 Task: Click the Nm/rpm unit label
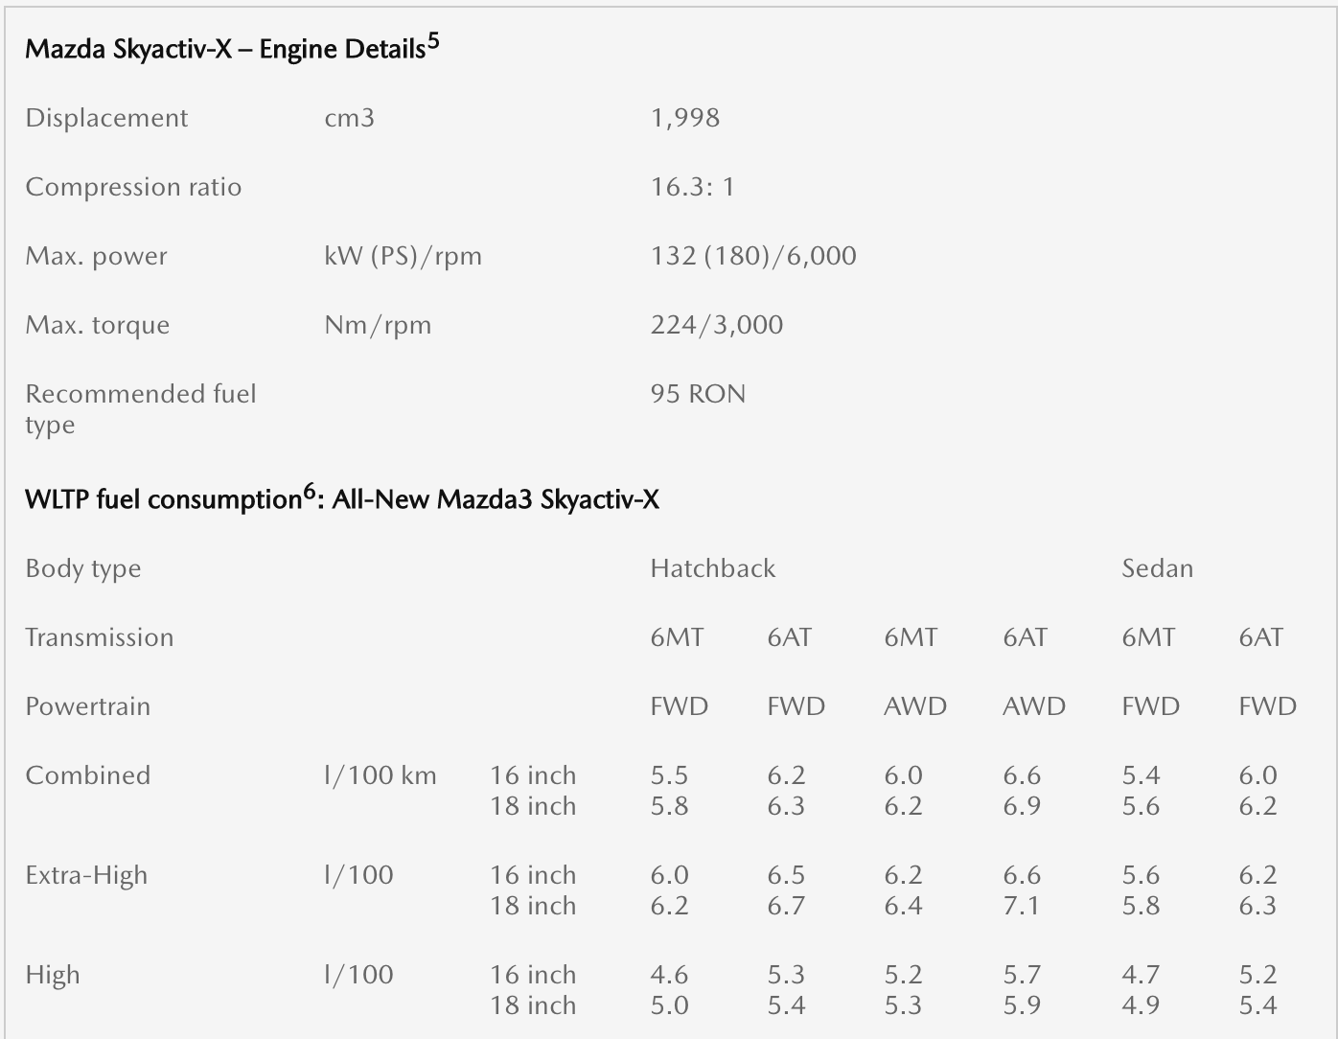click(378, 325)
